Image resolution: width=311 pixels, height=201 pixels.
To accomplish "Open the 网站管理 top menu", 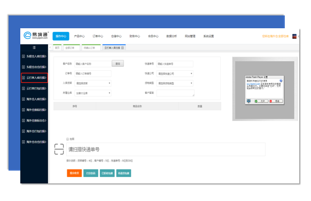I will tap(190, 36).
